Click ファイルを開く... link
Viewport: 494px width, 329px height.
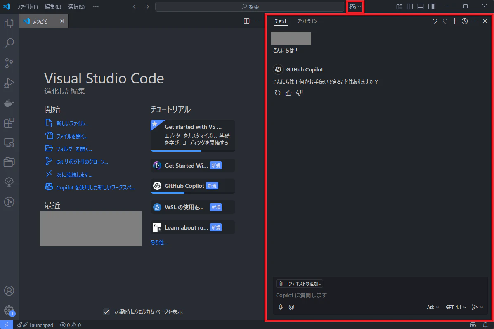coord(72,136)
